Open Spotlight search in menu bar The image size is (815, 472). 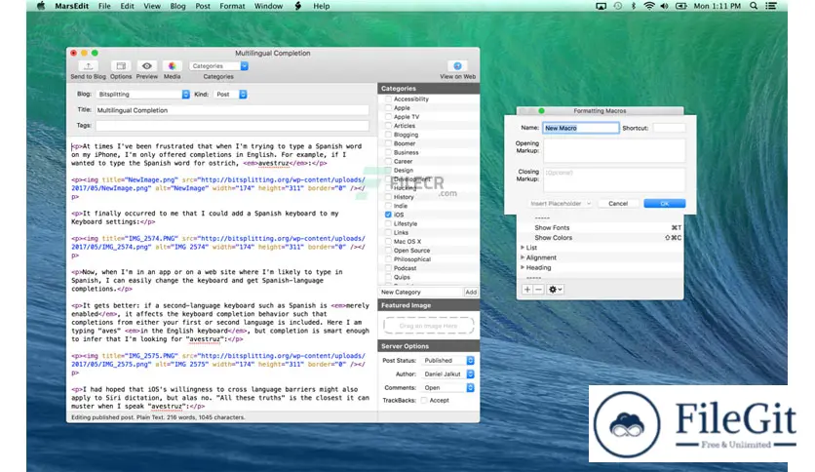tap(754, 6)
